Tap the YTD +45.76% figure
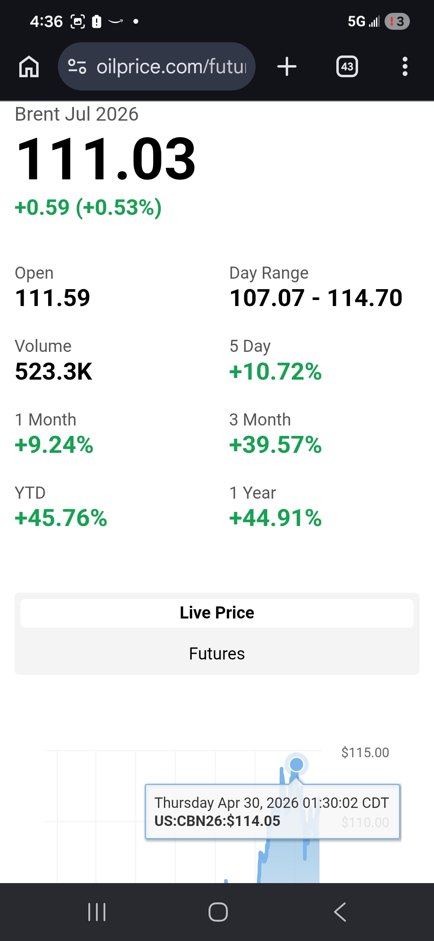The width and height of the screenshot is (434, 941). click(x=61, y=518)
